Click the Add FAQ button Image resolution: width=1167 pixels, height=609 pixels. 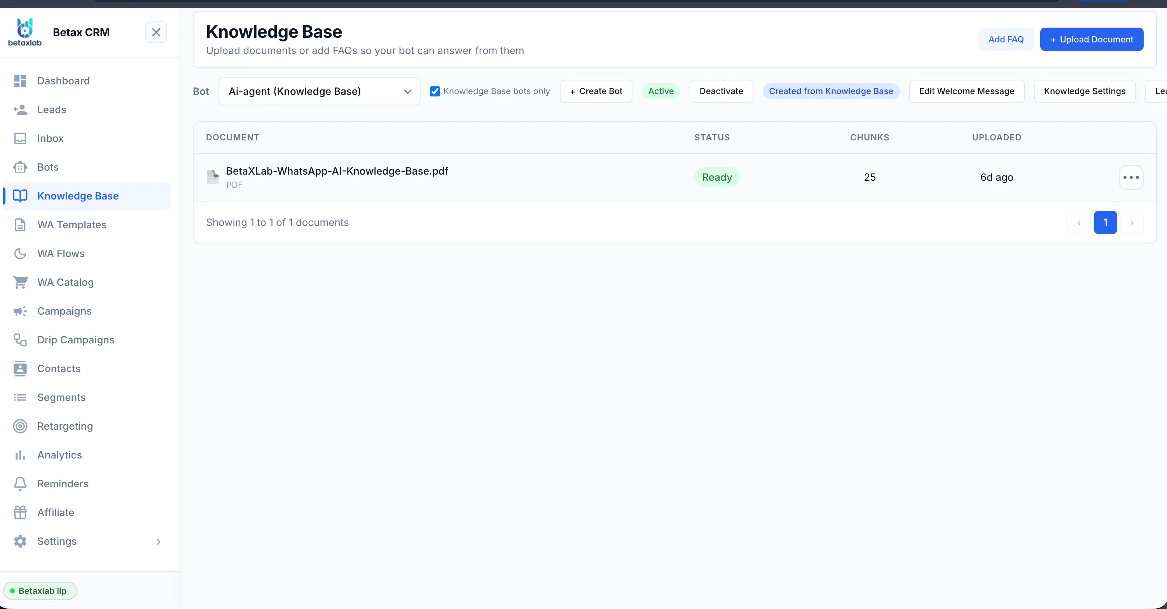tap(1006, 39)
